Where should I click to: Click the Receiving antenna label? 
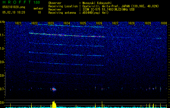(x=62, y=13)
